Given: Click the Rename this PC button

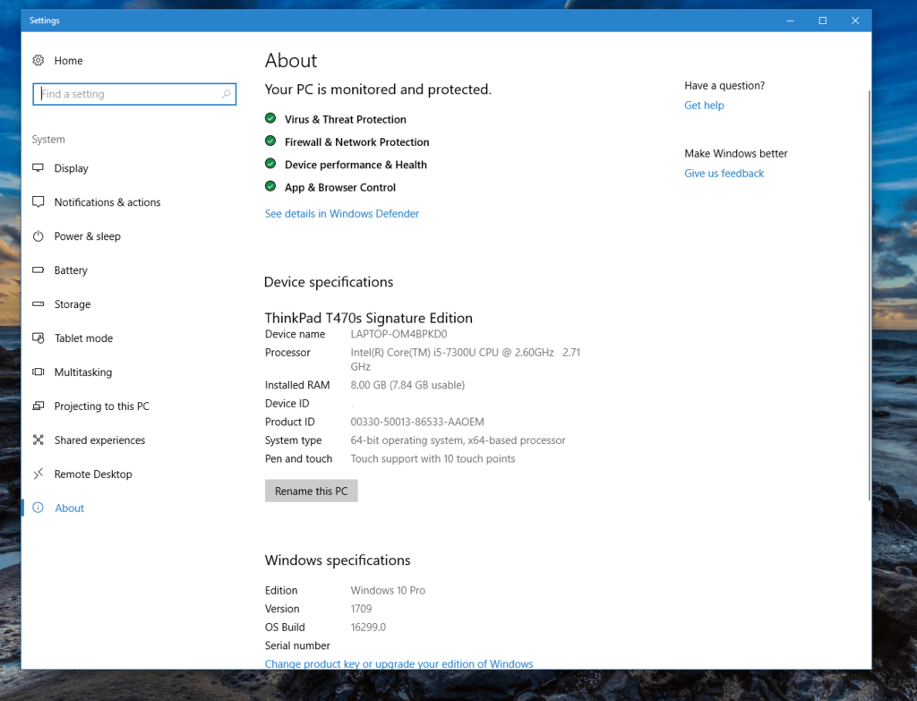Looking at the screenshot, I should pos(311,492).
